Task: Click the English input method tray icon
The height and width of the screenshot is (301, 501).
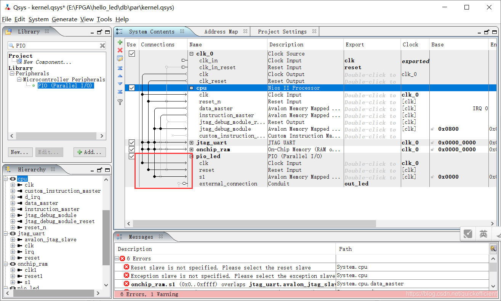Action: (483, 234)
